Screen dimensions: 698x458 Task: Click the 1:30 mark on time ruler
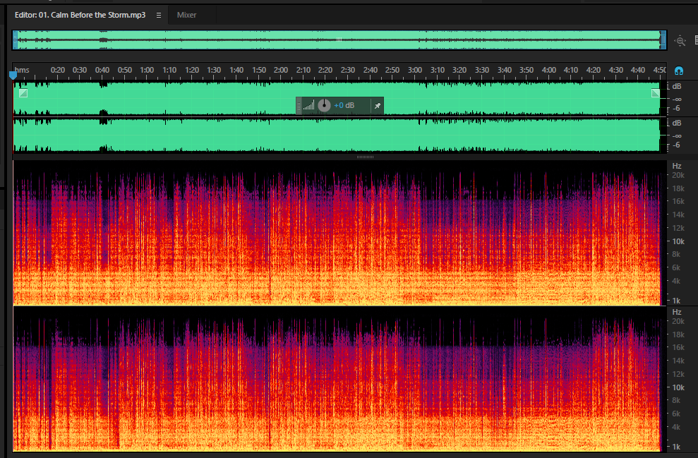[x=214, y=70]
